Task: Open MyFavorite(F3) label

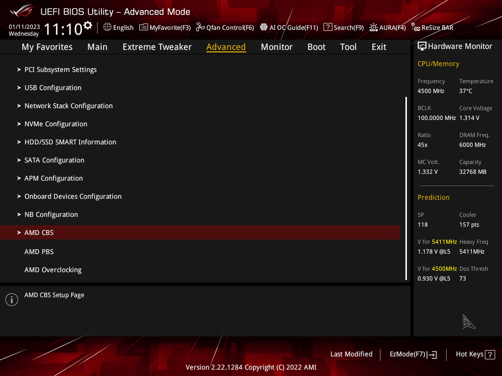Action: click(170, 28)
